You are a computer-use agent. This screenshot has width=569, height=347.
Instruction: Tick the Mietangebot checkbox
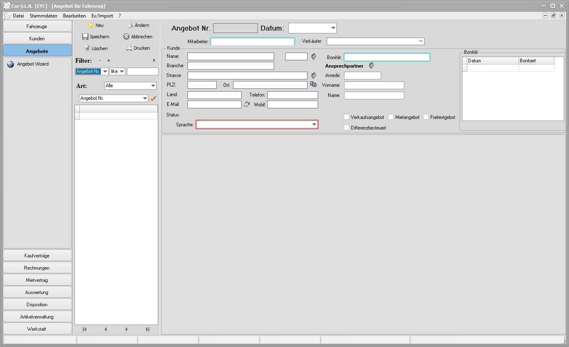pos(391,117)
